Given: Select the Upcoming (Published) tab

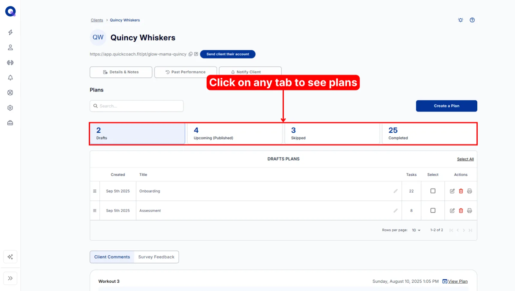Looking at the screenshot, I should click(x=235, y=134).
